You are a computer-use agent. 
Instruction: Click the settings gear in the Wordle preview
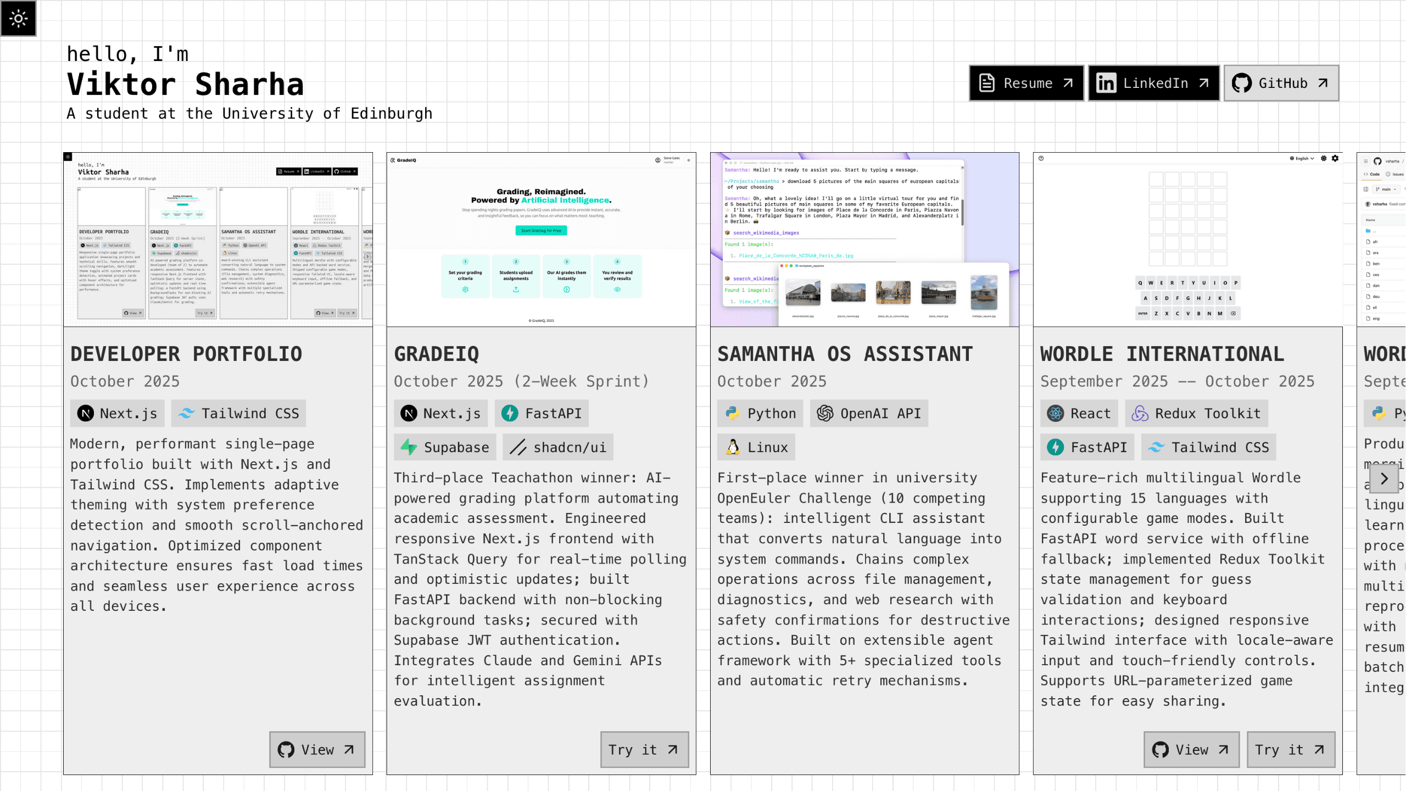pyautogui.click(x=1335, y=158)
